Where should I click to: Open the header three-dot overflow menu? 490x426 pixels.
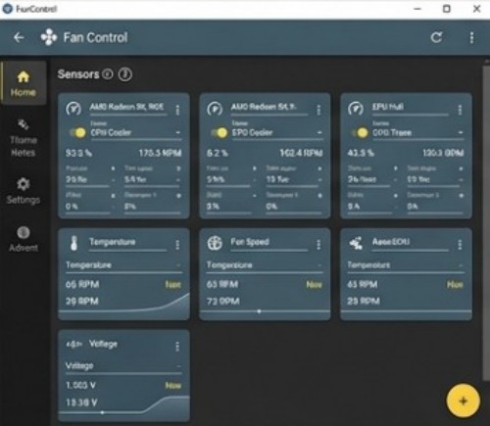coord(471,37)
